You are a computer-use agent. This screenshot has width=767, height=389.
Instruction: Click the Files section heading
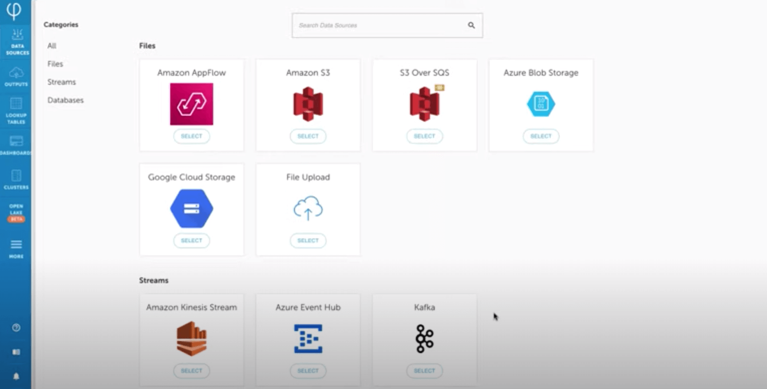147,46
